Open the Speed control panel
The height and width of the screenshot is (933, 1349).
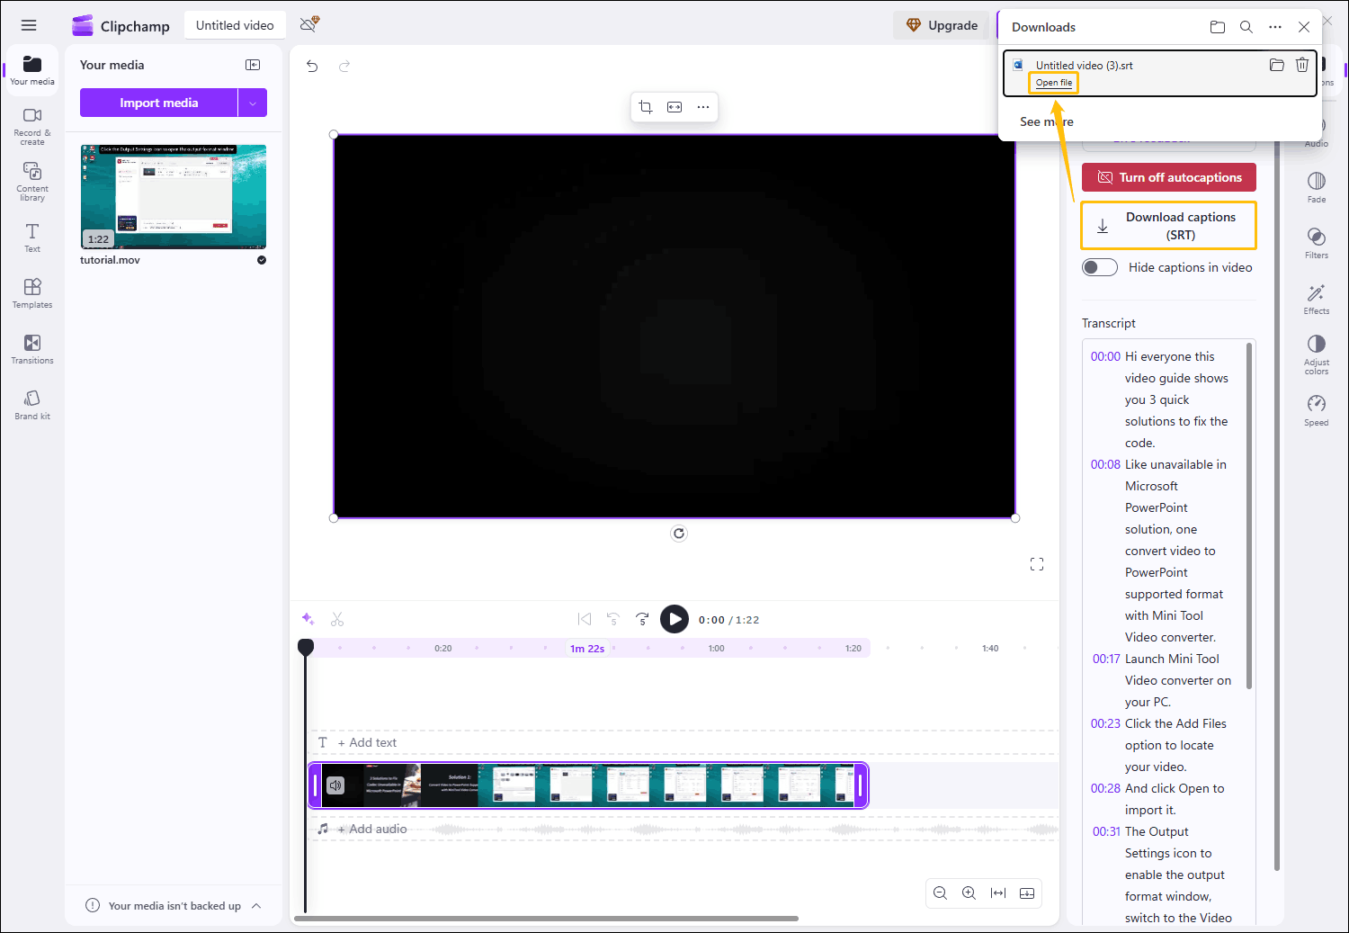1316,408
